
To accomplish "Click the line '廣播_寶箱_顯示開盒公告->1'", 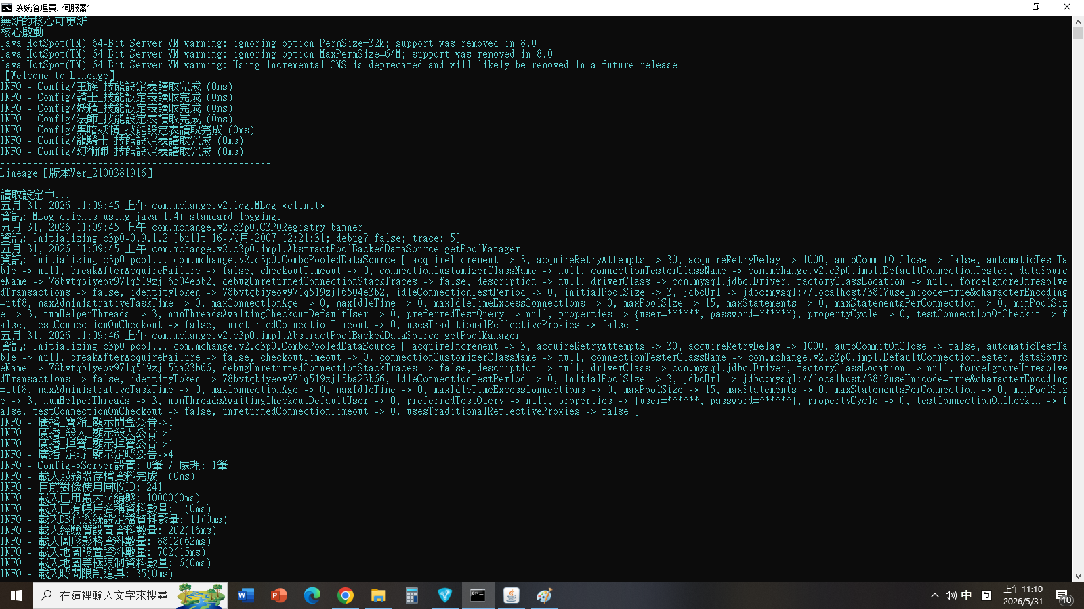I will 87,422.
